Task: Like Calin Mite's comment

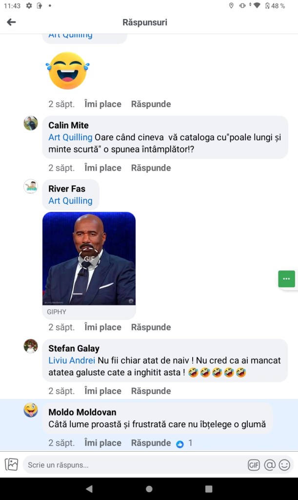Action: click(x=103, y=168)
